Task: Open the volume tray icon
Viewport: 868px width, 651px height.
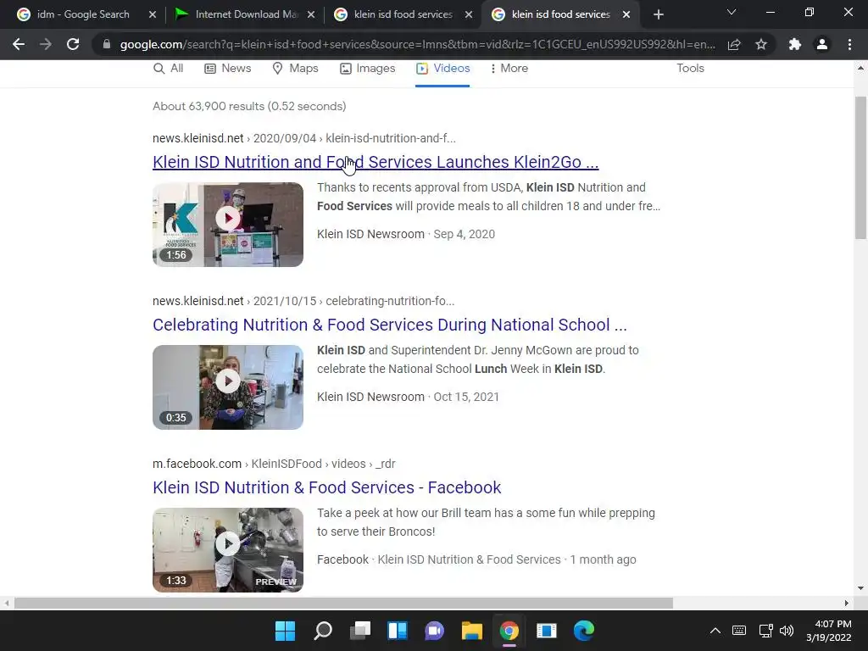Action: coord(786,631)
